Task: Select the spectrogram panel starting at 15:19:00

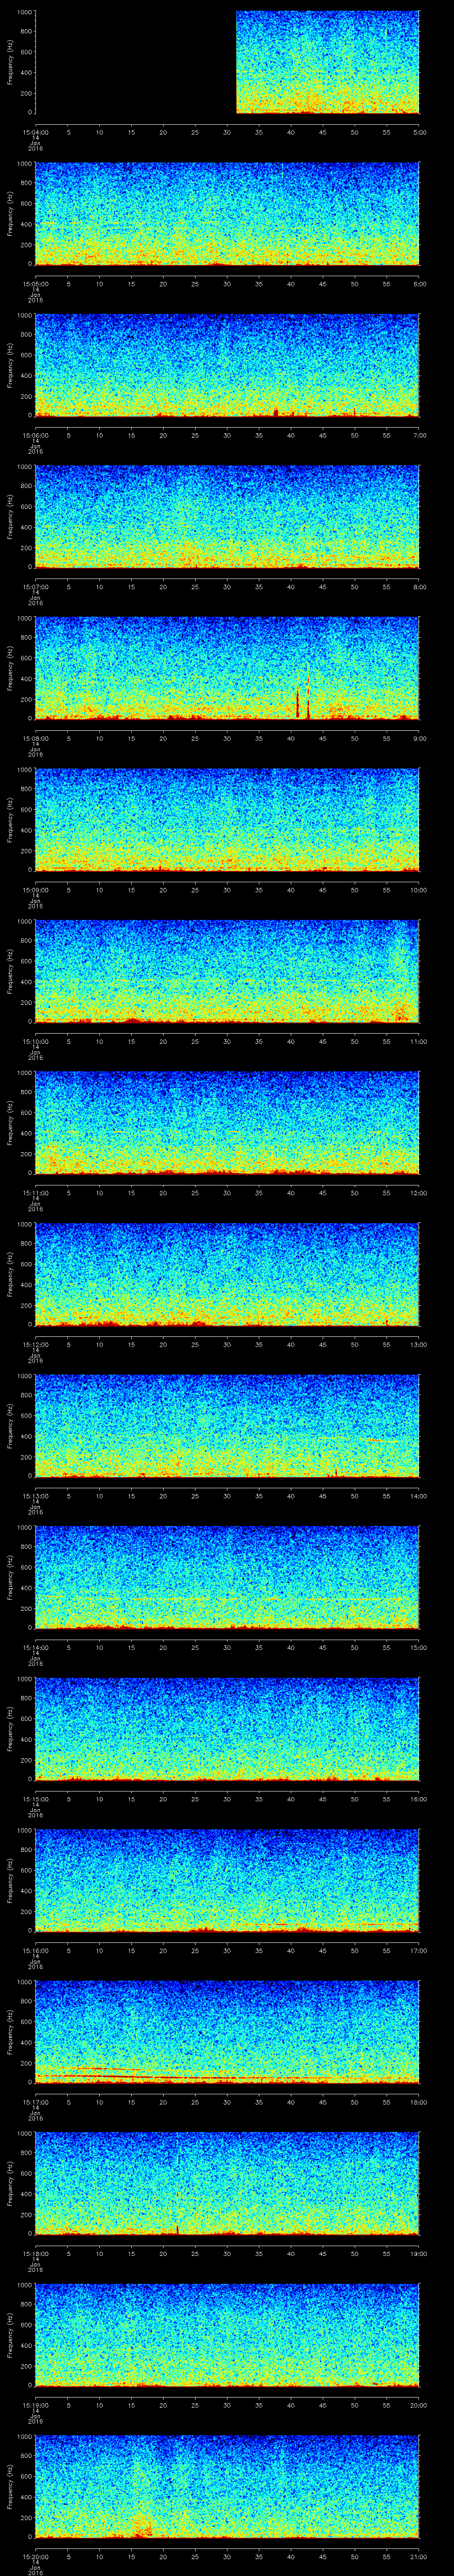Action: coord(227,2335)
